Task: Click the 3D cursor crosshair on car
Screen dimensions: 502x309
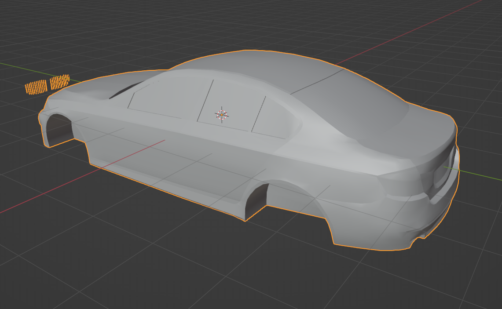Action: click(x=222, y=115)
